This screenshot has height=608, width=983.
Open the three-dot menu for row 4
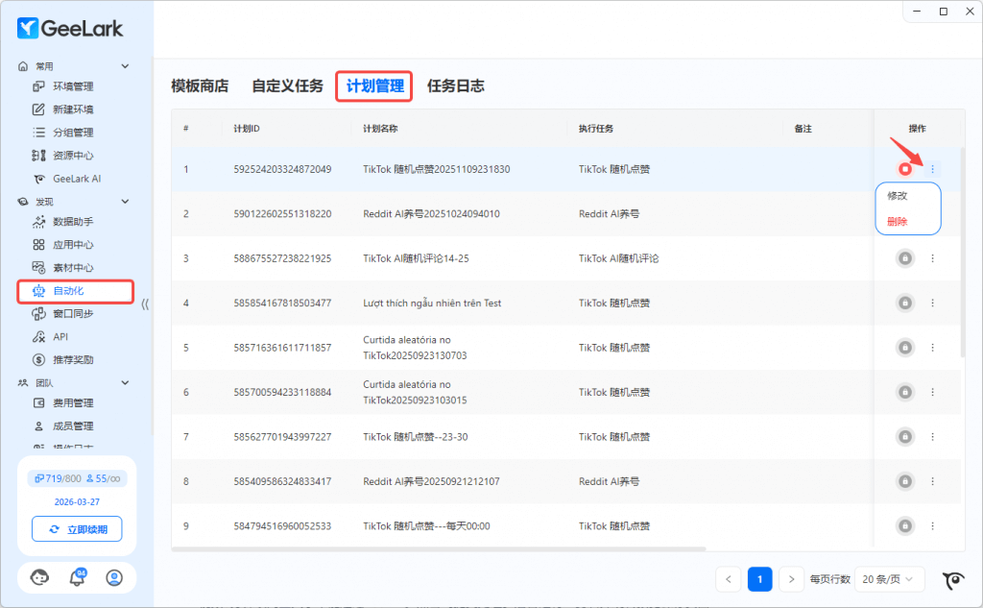point(932,303)
